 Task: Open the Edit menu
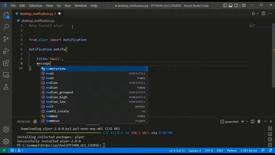(22, 6)
